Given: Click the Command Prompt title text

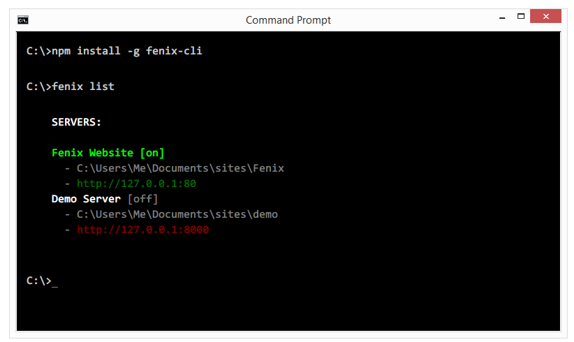Looking at the screenshot, I should pyautogui.click(x=288, y=20).
